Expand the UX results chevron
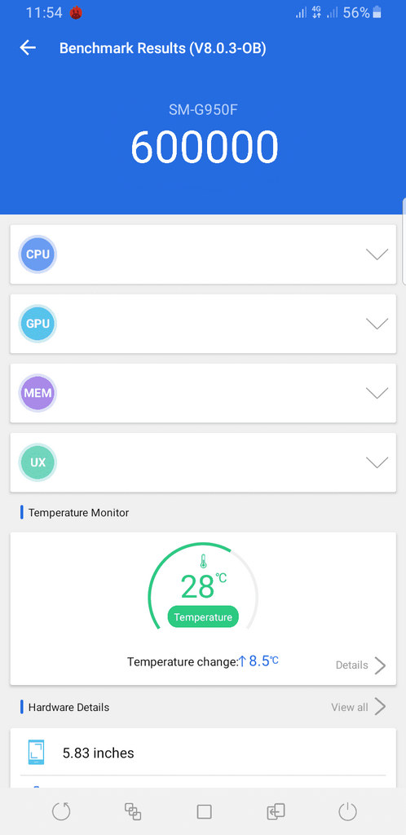 coord(377,462)
